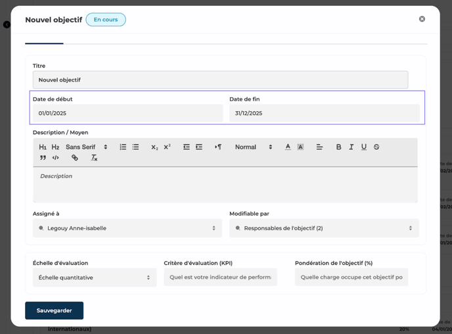Insert an ordered numbered list

123,147
